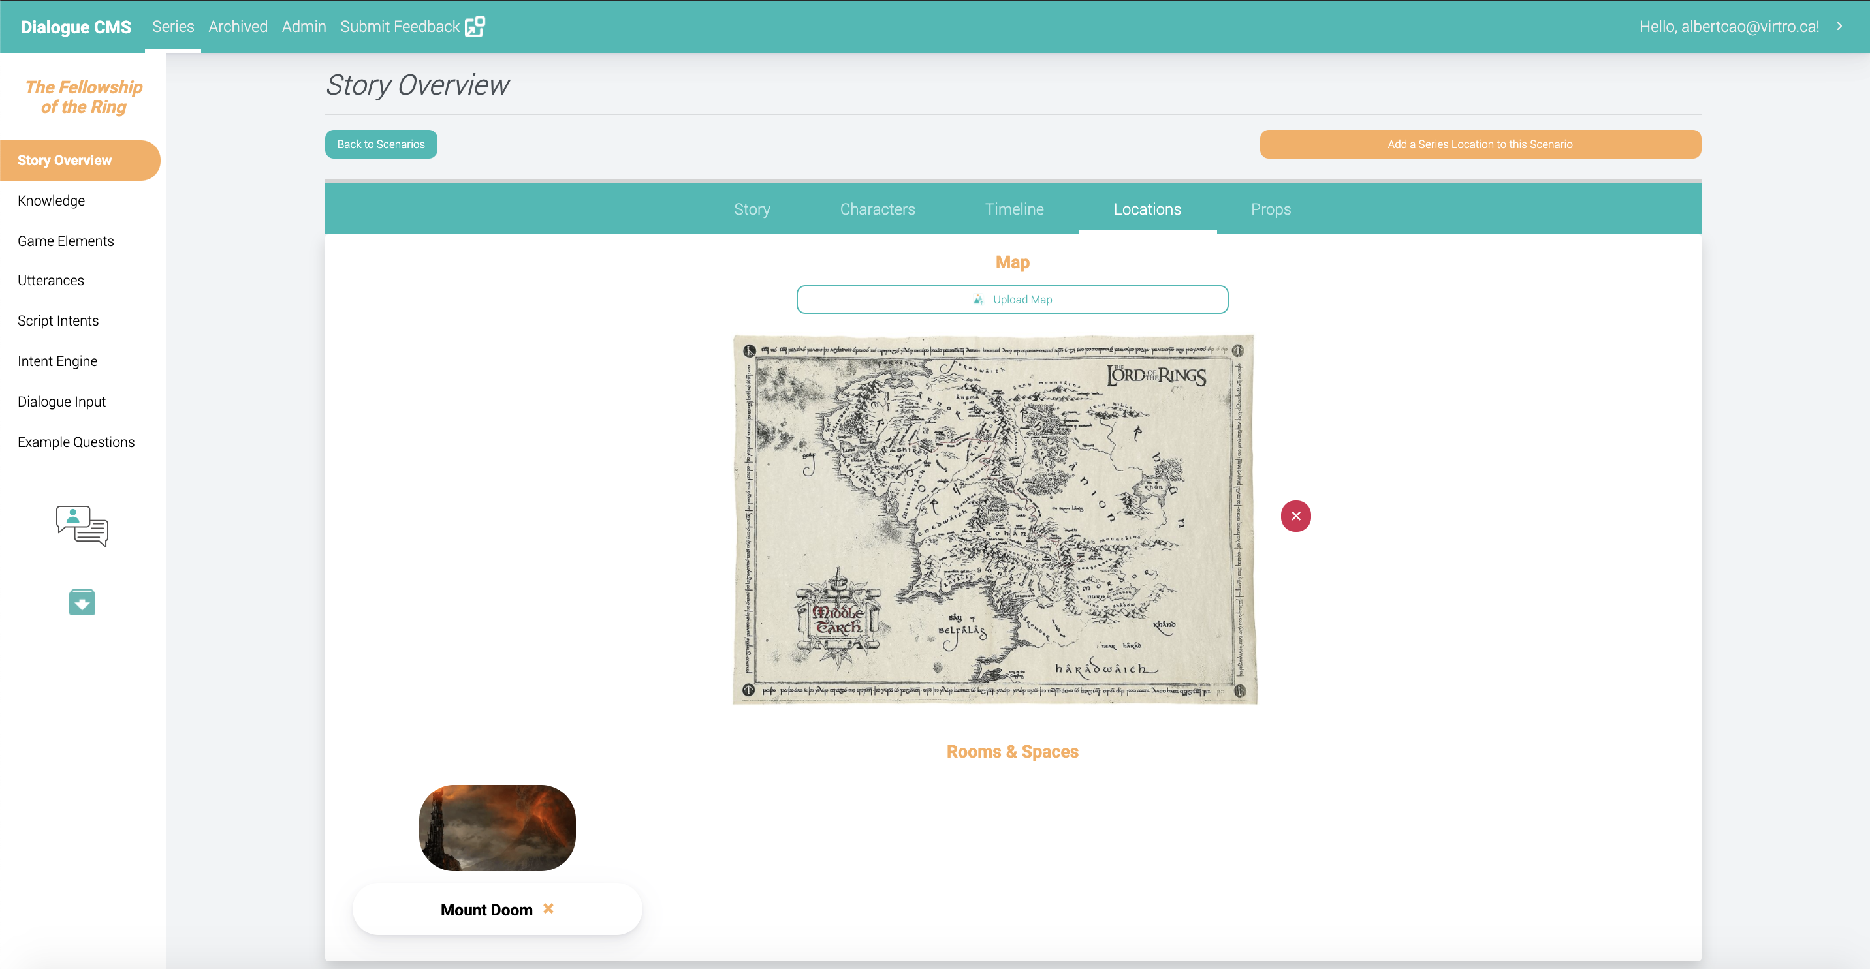This screenshot has width=1870, height=969.
Task: Click the orange Map heading
Action: click(1012, 262)
